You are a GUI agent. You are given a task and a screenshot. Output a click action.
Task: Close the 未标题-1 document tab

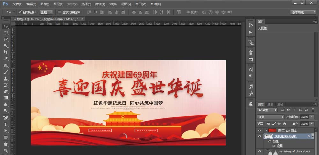(x=82, y=19)
